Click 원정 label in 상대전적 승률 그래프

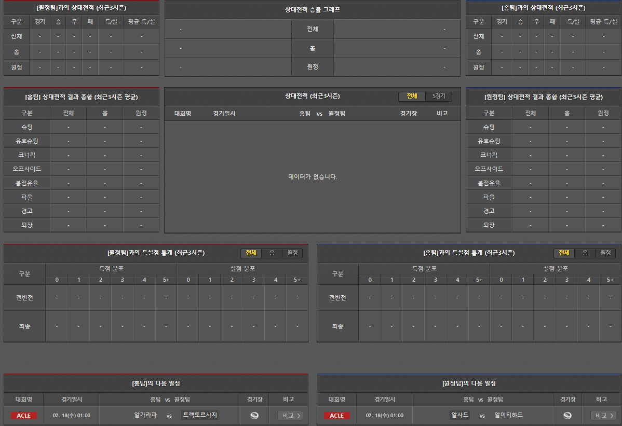[x=312, y=67]
